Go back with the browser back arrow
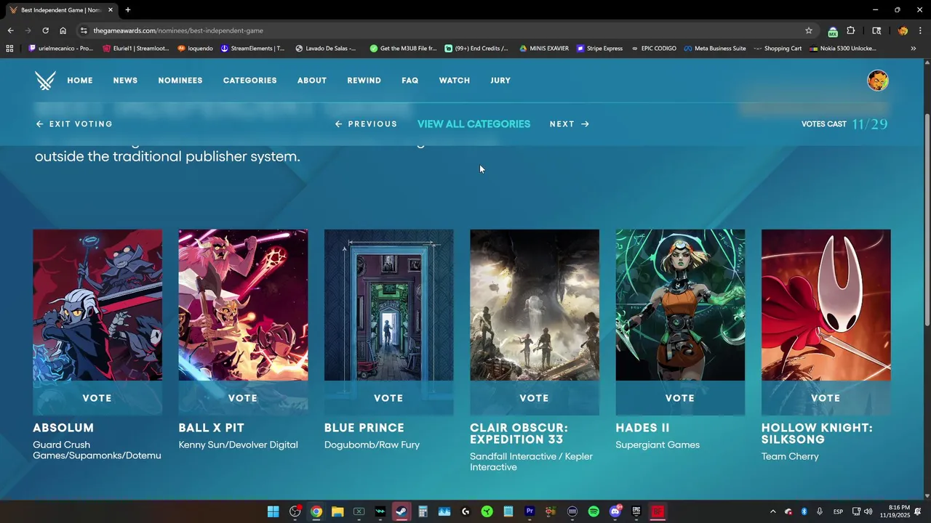The image size is (931, 523). tap(10, 31)
